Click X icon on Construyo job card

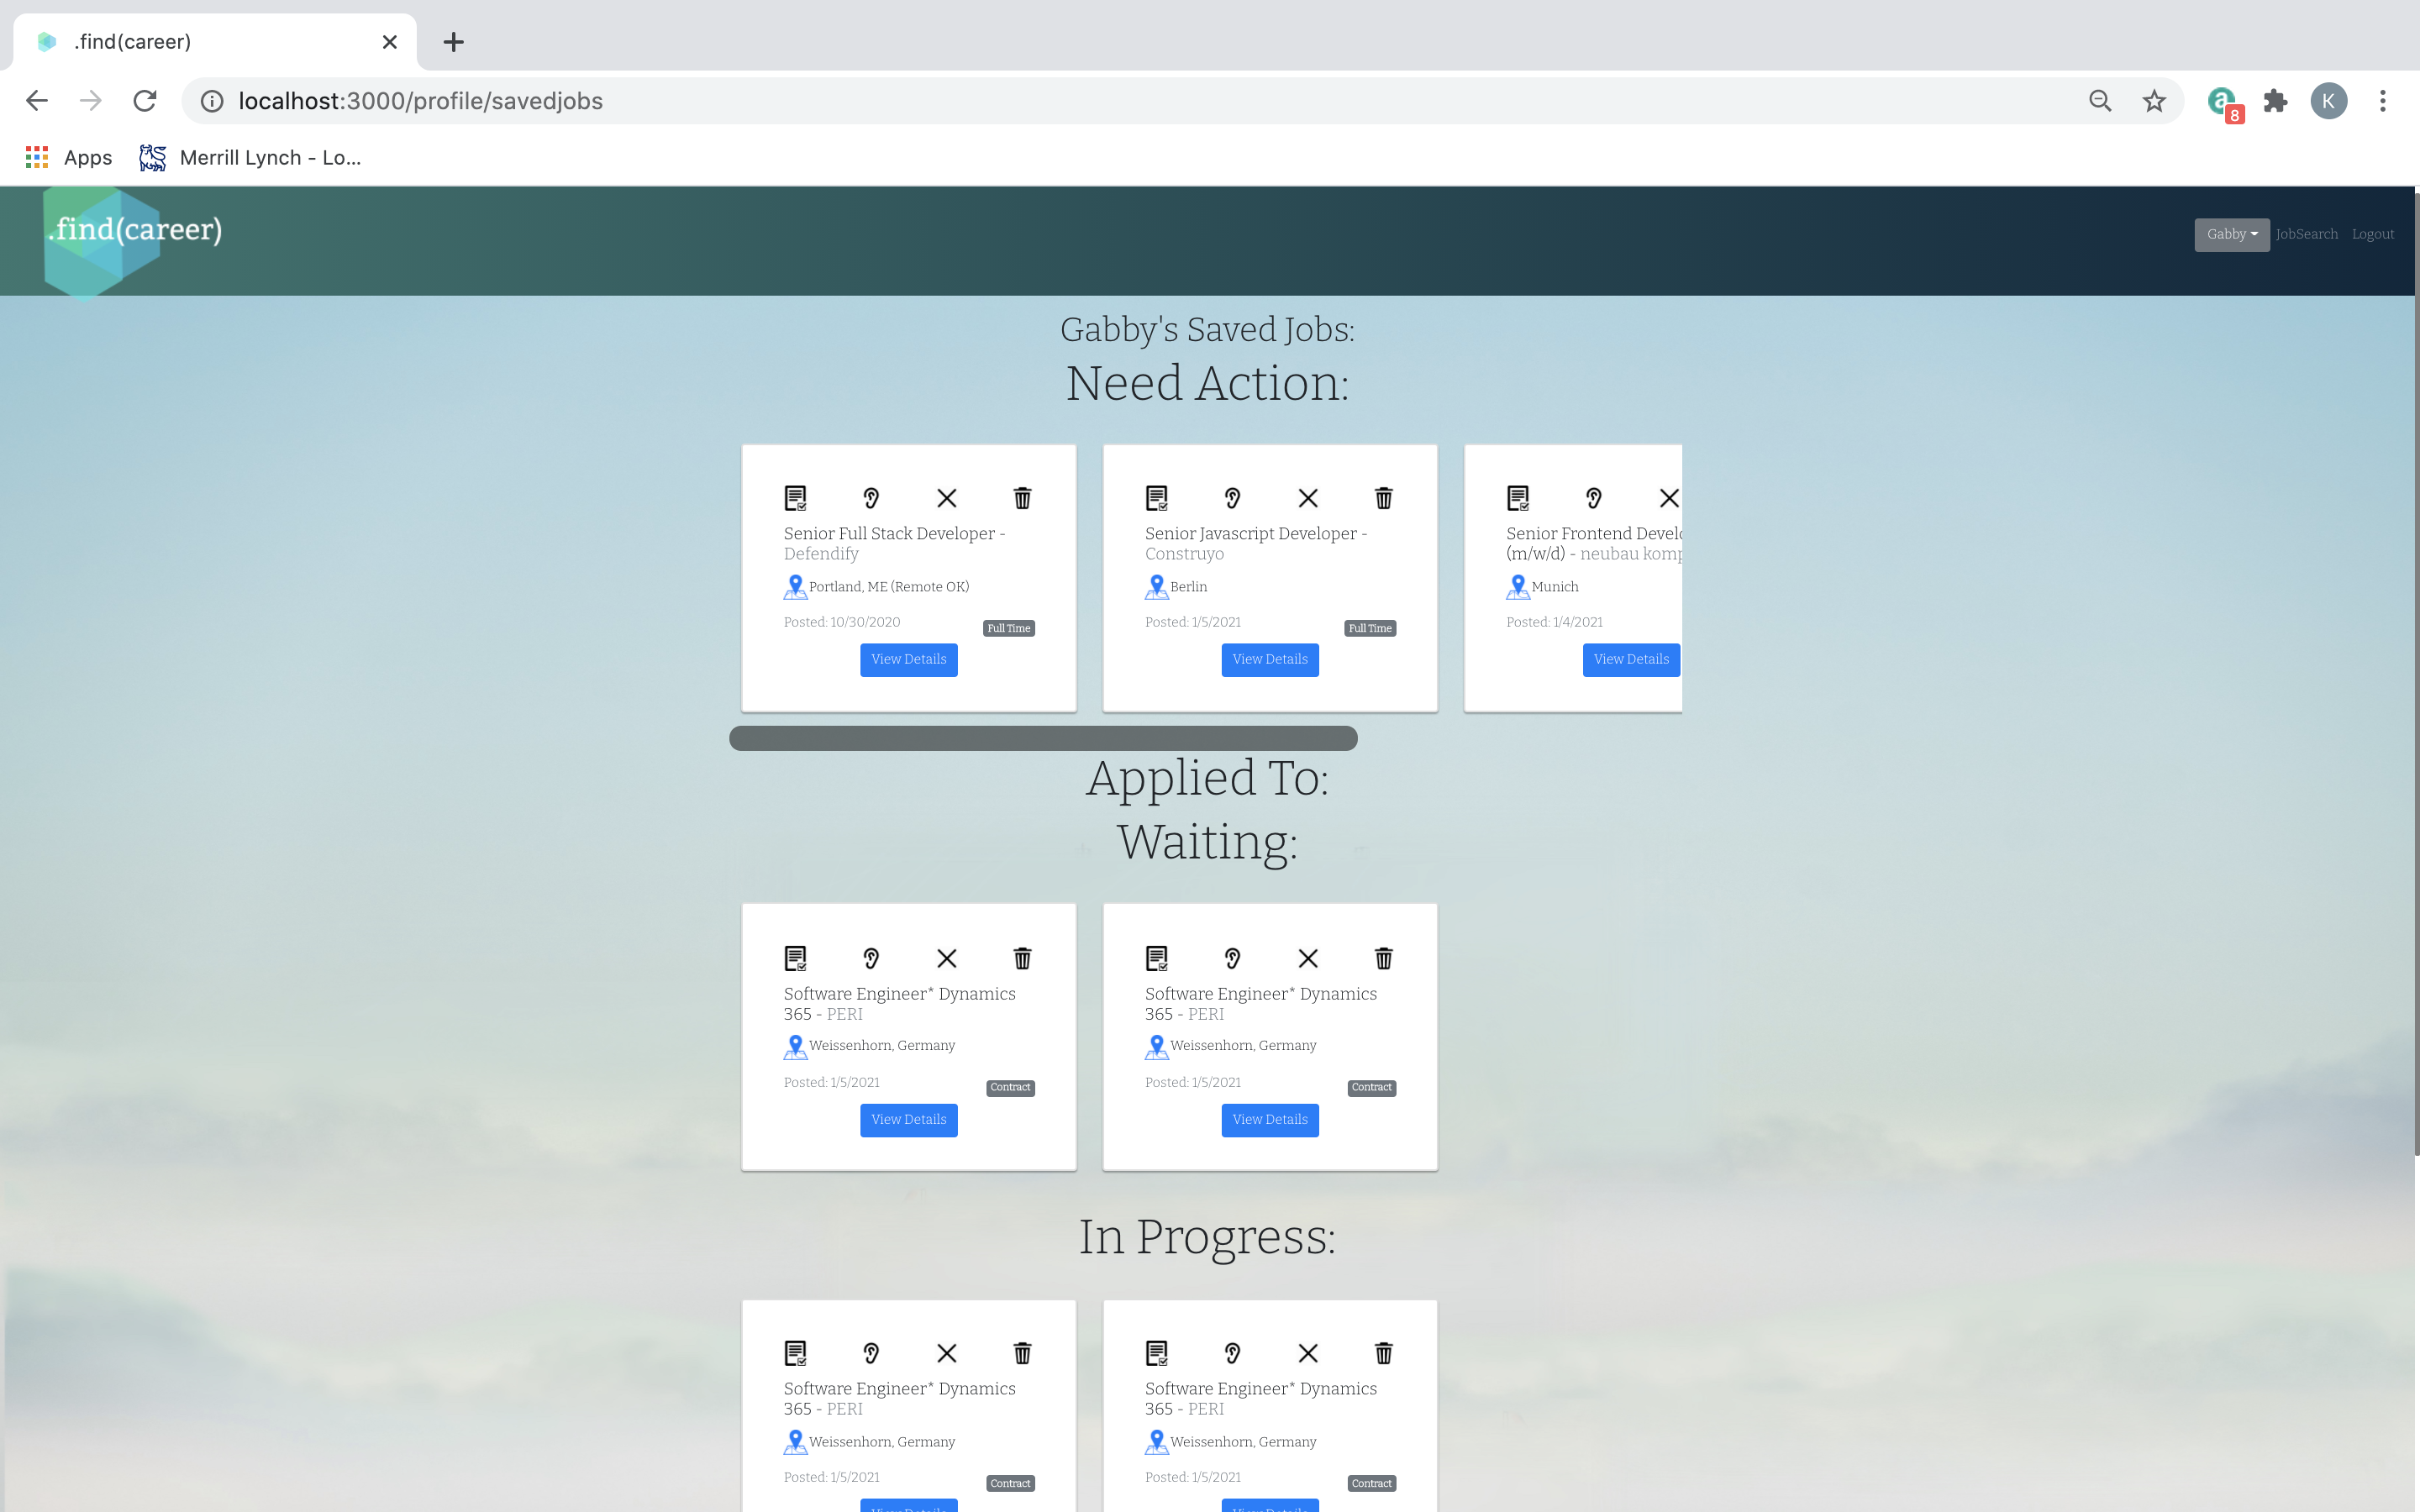[x=1308, y=498]
